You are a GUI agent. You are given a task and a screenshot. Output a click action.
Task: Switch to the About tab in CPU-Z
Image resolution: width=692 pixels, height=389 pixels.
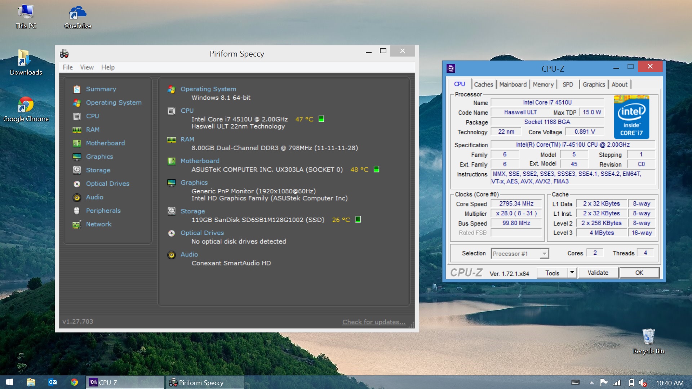pos(619,84)
